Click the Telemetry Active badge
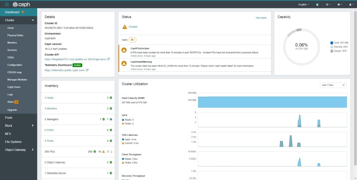 point(77,65)
